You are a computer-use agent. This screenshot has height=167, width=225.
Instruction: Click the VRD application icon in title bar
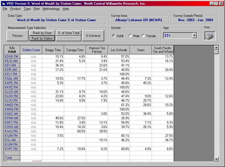pos(4,4)
